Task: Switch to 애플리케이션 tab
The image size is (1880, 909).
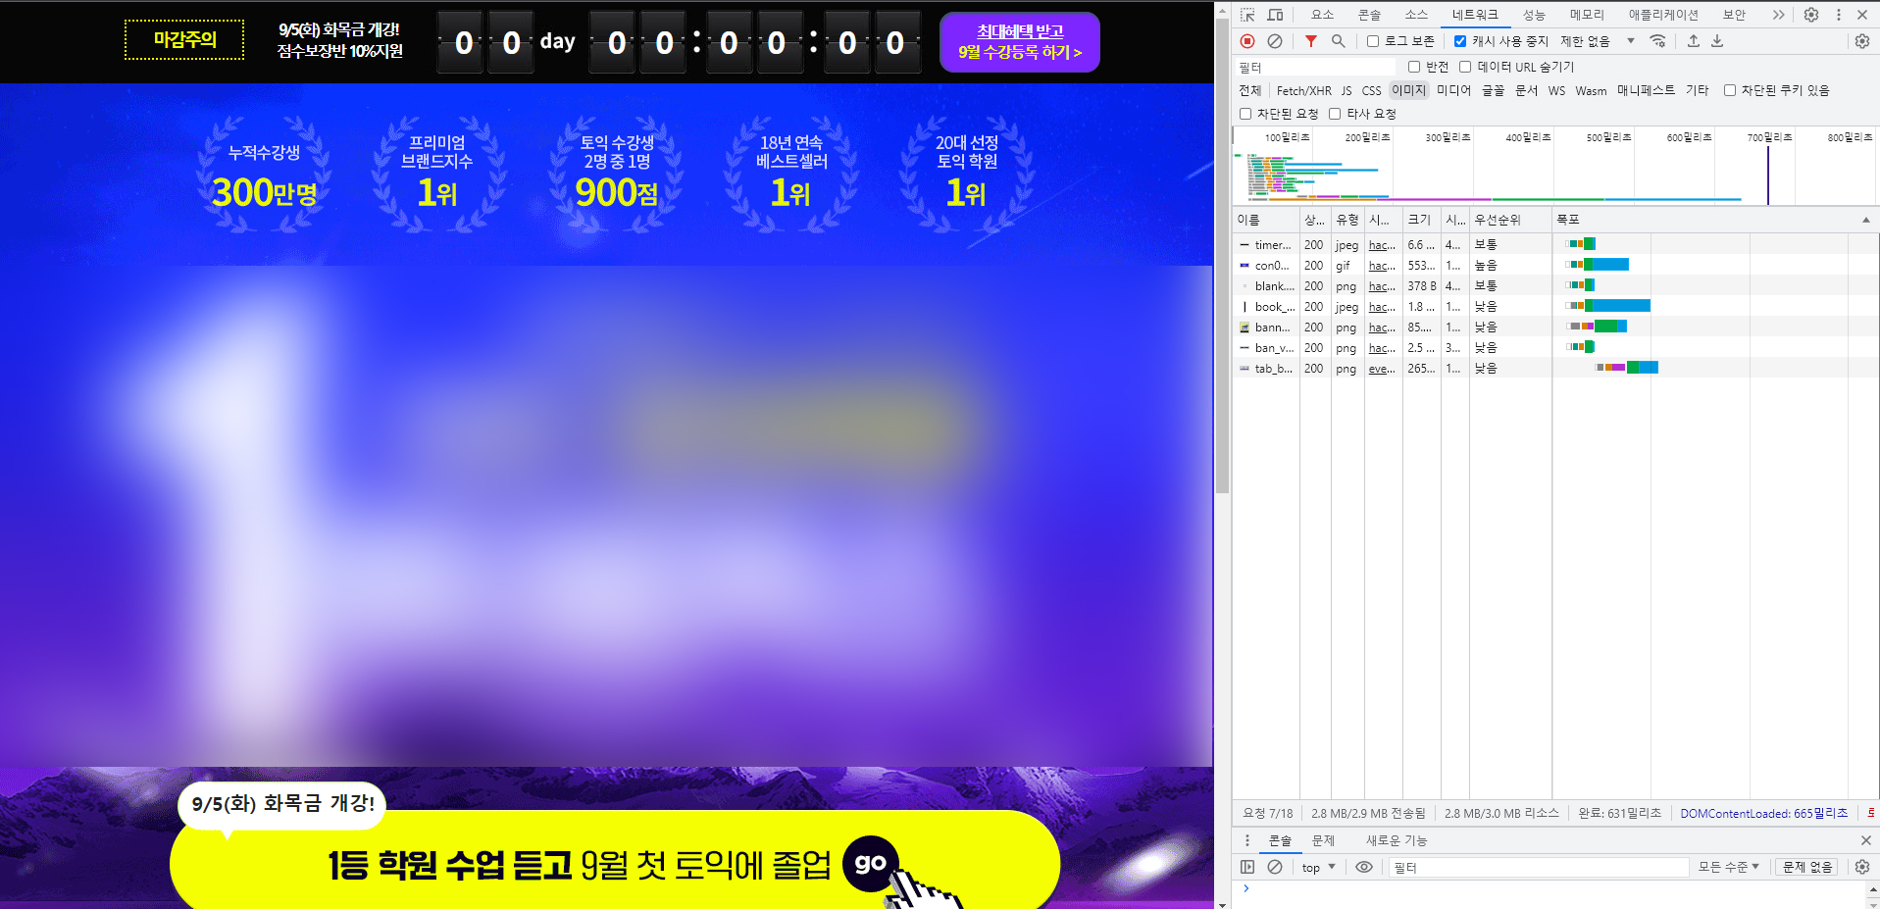Action: [1663, 15]
